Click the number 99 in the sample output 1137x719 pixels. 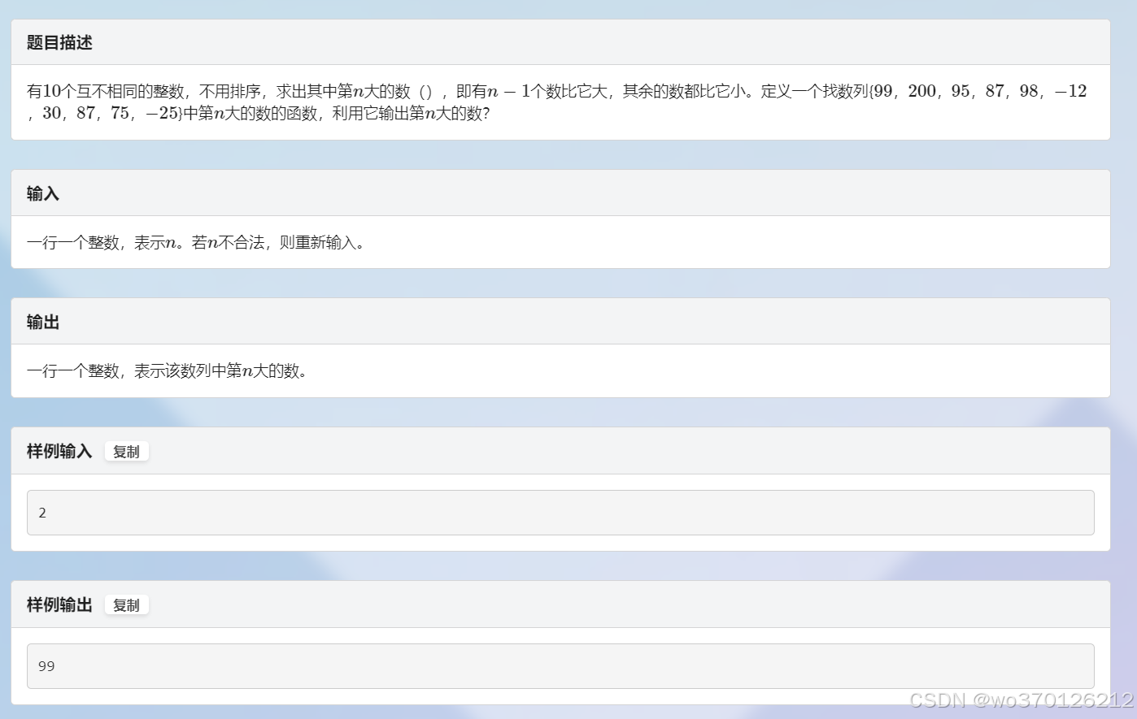[46, 666]
